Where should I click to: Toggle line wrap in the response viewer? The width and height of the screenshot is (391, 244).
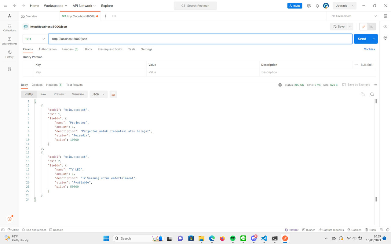click(113, 95)
